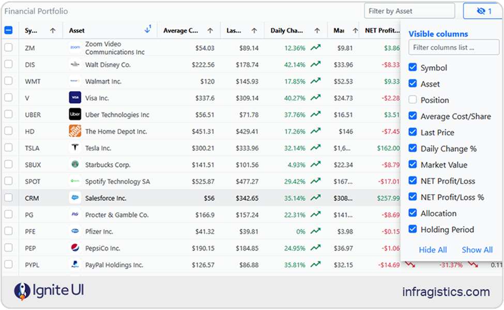The height and width of the screenshot is (310, 504).
Task: Click the Visa logo icon
Action: click(74, 97)
